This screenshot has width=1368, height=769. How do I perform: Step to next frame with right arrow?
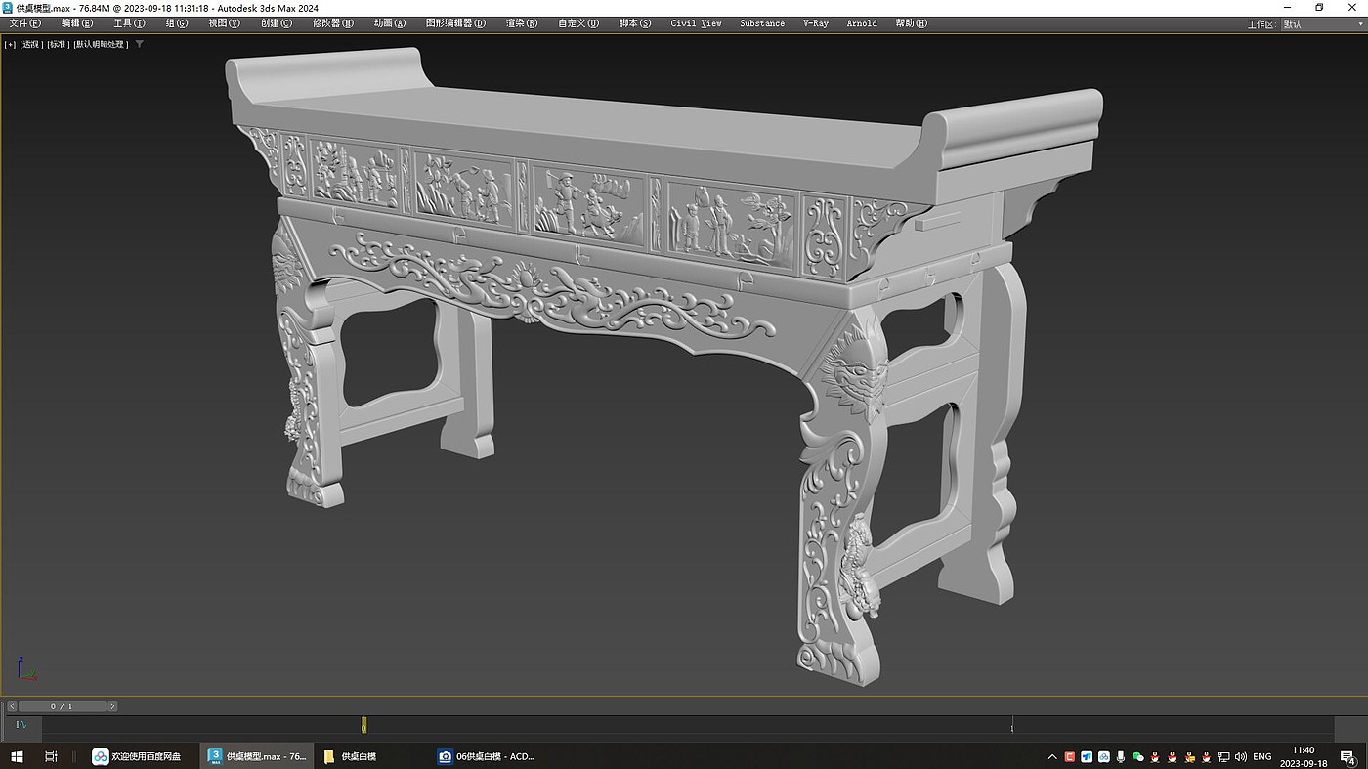tap(112, 705)
